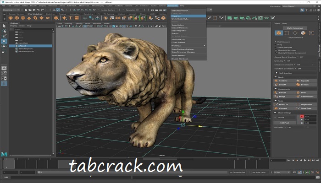This screenshot has height=183, width=321.
Task: Open Camera Based Selection dropdown
Action: (298, 57)
